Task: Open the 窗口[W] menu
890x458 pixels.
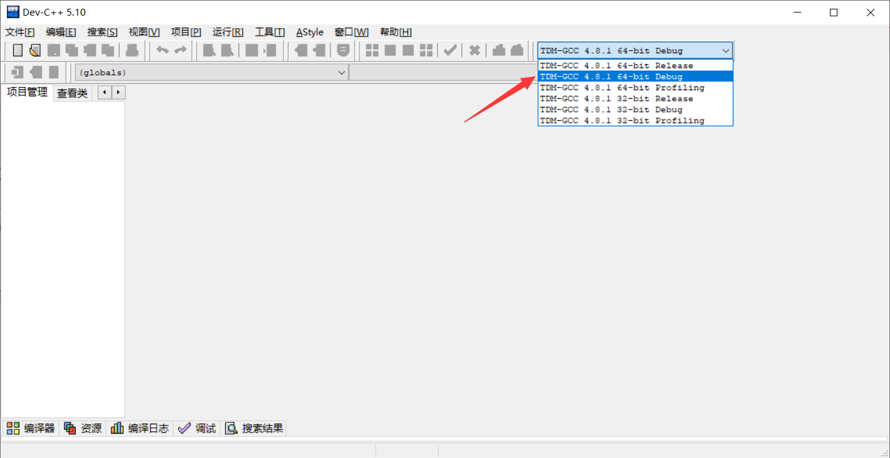Action: coord(352,32)
